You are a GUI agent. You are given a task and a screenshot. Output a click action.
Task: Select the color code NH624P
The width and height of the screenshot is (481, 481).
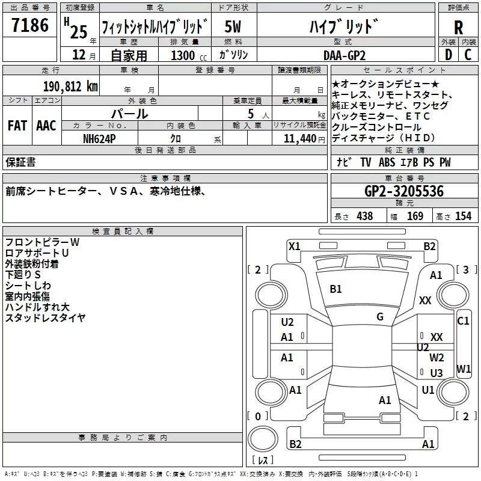tap(99, 139)
